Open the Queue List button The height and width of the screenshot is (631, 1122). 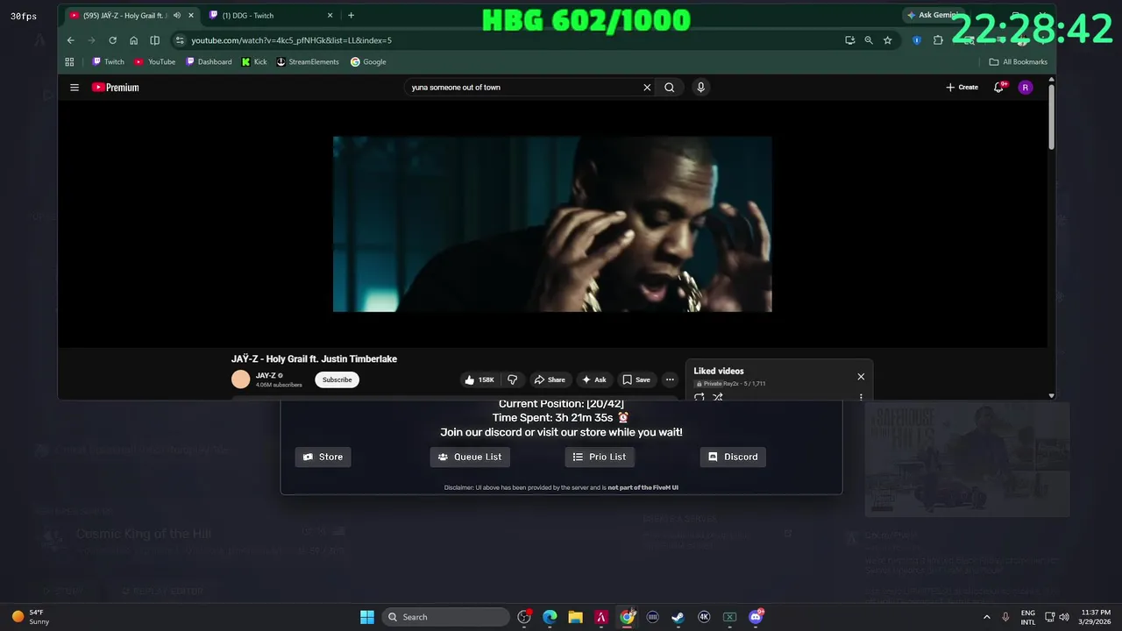coord(470,457)
